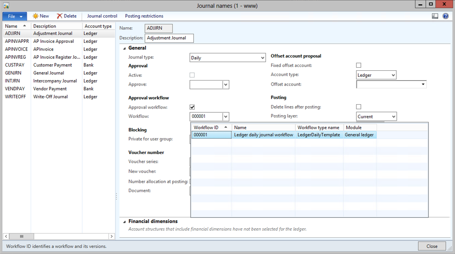
Task: Click the Posting restrictions button
Action: (x=144, y=16)
